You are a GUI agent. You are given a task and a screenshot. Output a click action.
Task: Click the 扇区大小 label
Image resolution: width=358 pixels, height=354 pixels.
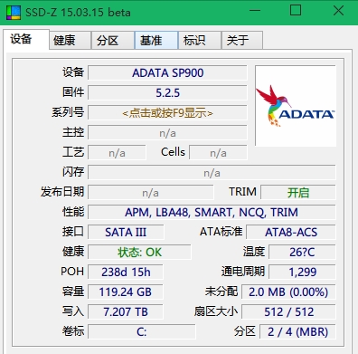point(216,311)
